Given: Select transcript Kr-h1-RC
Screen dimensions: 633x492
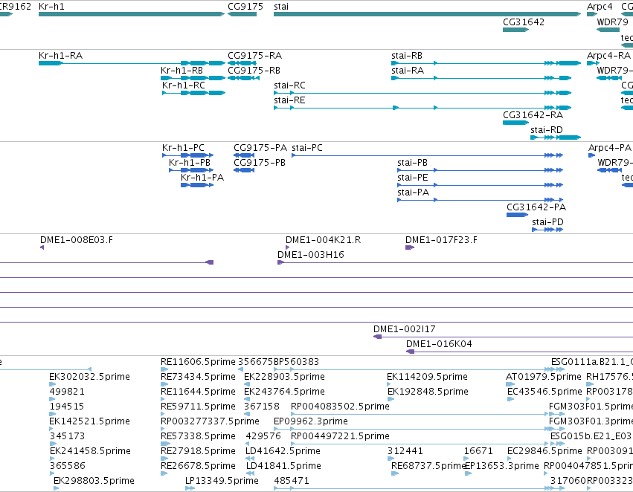Looking at the screenshot, I should click(x=193, y=93).
